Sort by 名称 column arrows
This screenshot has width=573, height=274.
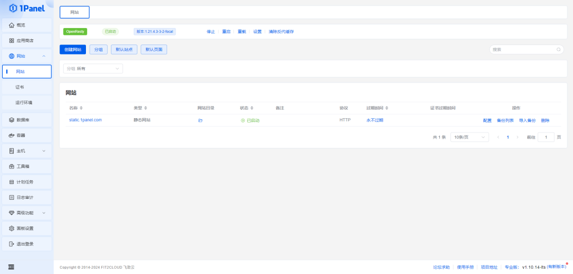(81, 108)
